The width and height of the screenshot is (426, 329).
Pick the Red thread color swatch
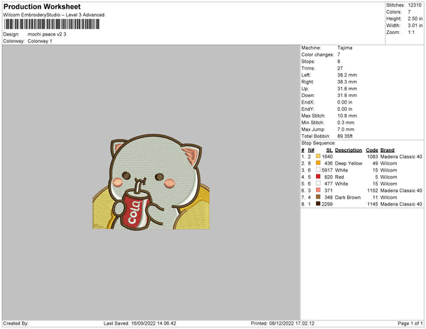click(318, 177)
